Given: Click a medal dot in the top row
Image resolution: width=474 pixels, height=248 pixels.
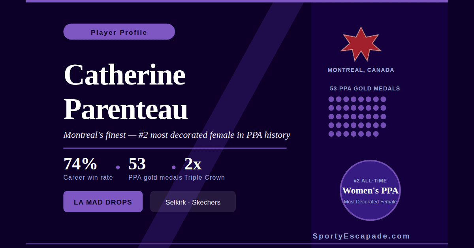Looking at the screenshot, I should 353,99.
